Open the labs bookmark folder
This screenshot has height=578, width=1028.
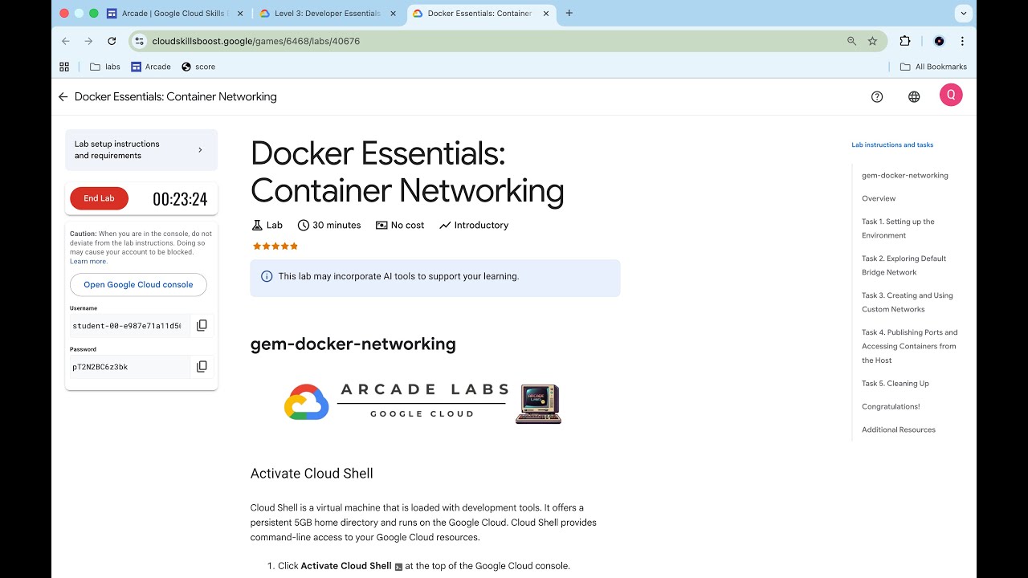(x=105, y=67)
